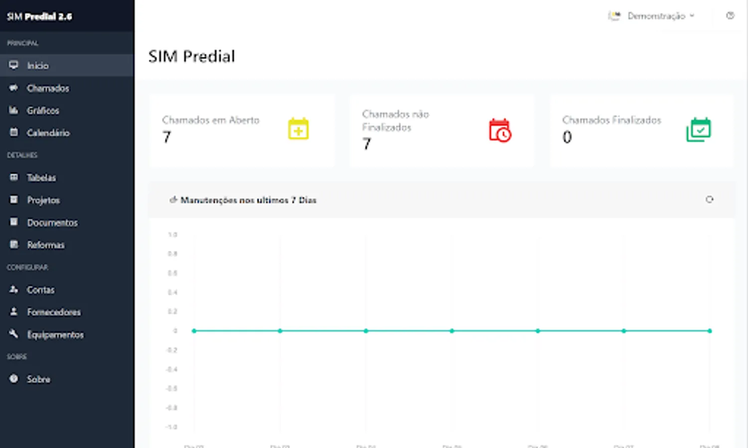The height and width of the screenshot is (448, 748).
Task: Click the Chamados Finalizados label
Action: click(x=611, y=120)
